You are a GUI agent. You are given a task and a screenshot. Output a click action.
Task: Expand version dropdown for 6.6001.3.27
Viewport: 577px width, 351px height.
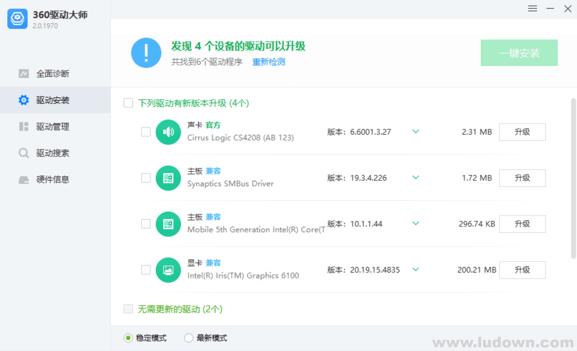(416, 131)
